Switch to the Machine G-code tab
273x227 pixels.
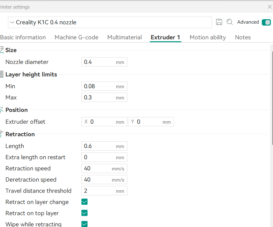[x=76, y=37]
